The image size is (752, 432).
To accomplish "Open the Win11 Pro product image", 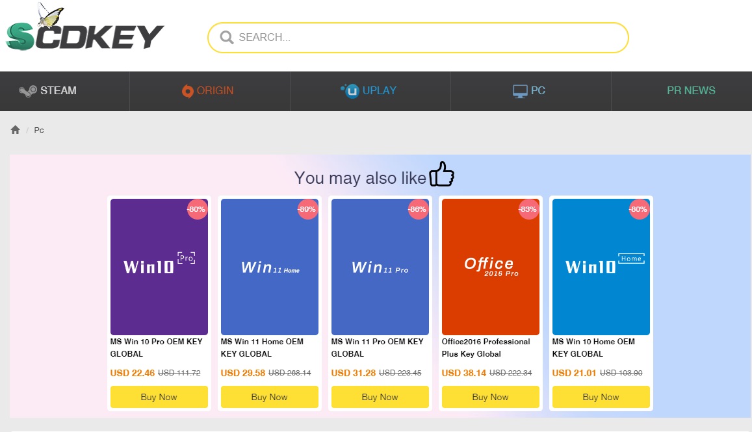I will click(x=380, y=266).
